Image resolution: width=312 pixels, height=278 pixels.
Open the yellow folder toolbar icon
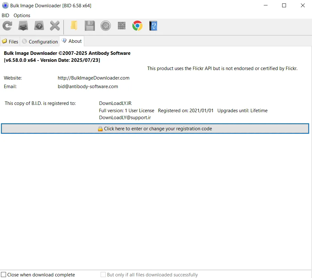(74, 26)
